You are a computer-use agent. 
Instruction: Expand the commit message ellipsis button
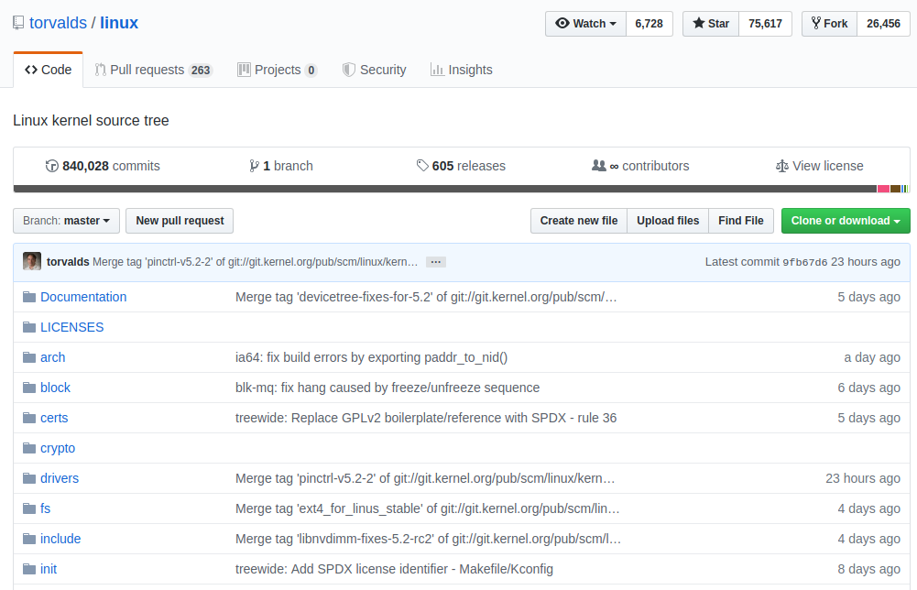[x=436, y=262]
